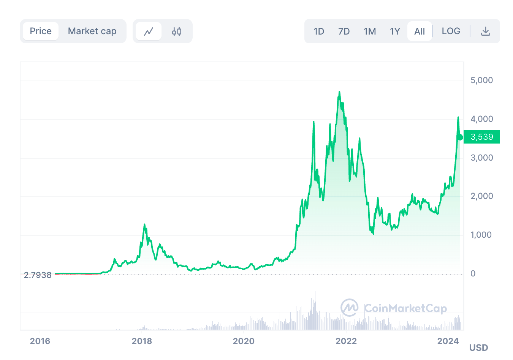
Task: Toggle LOG scale on the chart
Action: pos(451,31)
